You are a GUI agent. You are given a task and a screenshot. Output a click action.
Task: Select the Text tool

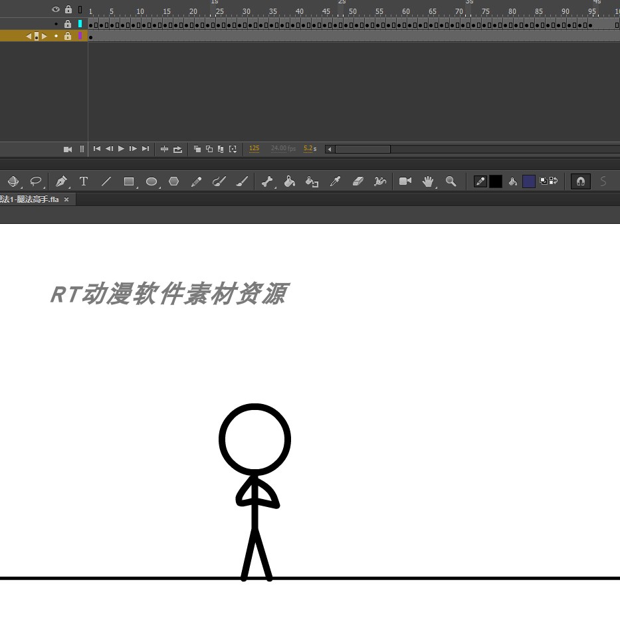coord(84,181)
